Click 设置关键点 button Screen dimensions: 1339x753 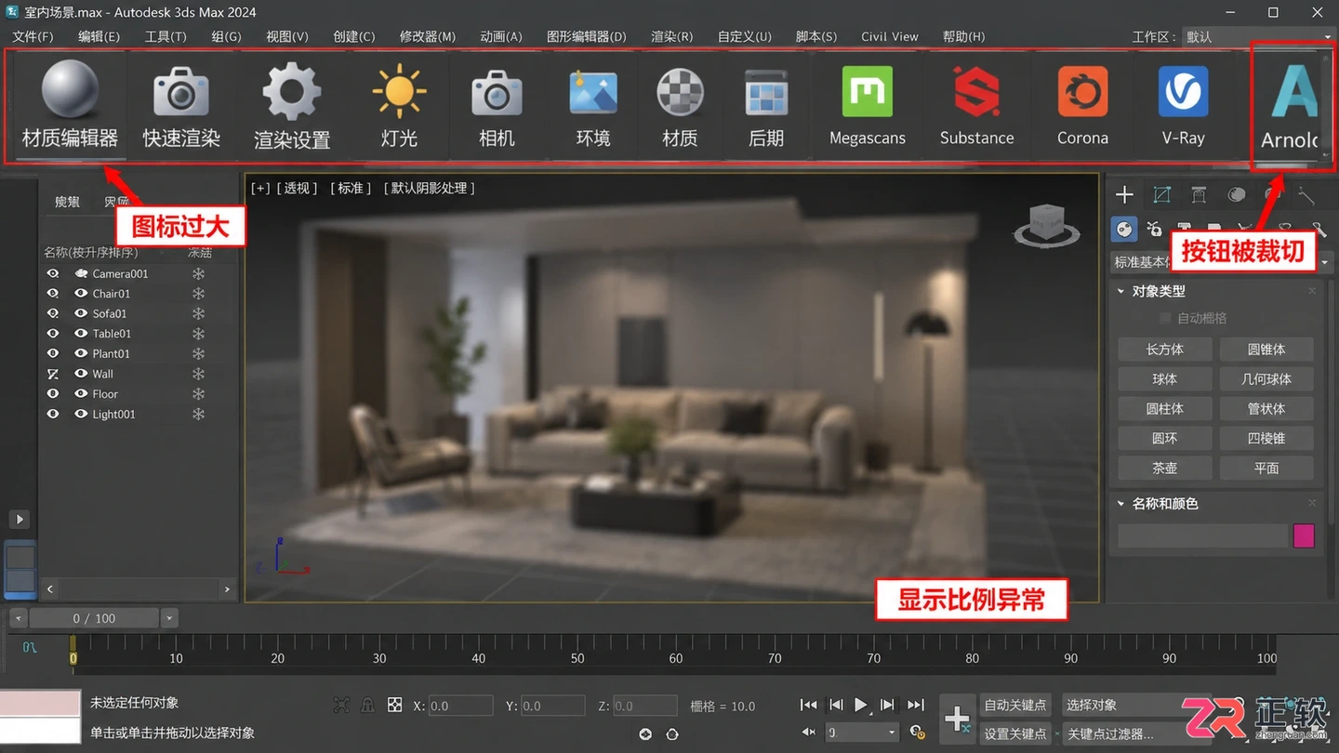(1015, 733)
